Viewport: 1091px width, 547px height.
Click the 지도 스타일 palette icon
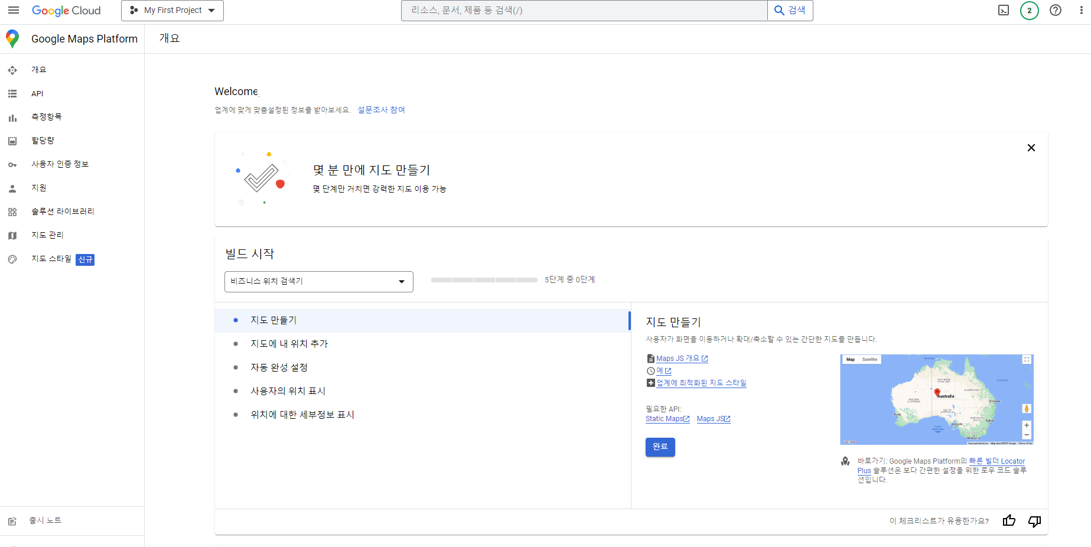pos(12,259)
